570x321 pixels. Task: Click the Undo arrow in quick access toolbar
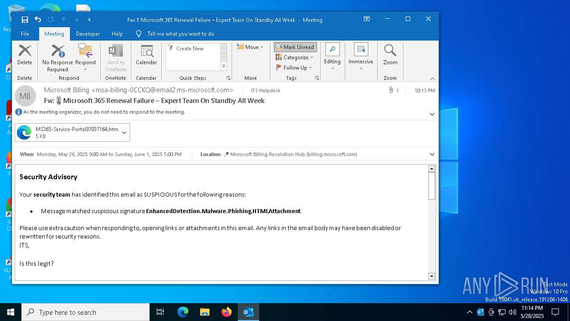coord(38,19)
